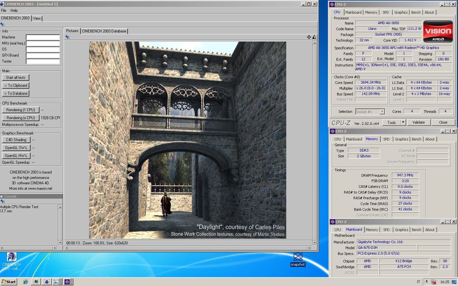458x286 pixels.
Task: Run the OpenGL HW-L test
Action: tap(16, 156)
